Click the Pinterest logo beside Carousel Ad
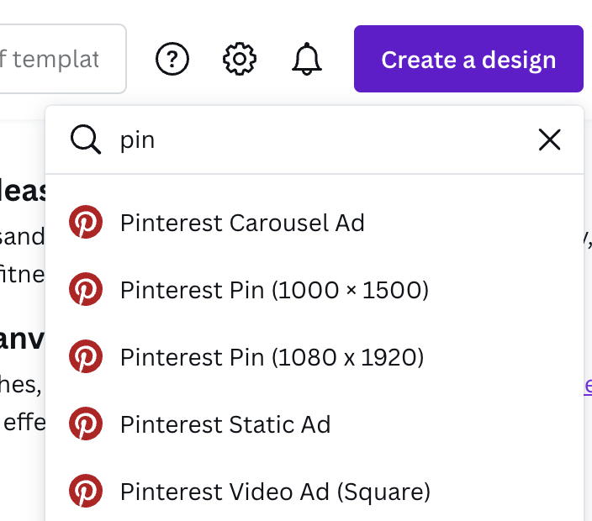The width and height of the screenshot is (592, 521). (x=86, y=223)
